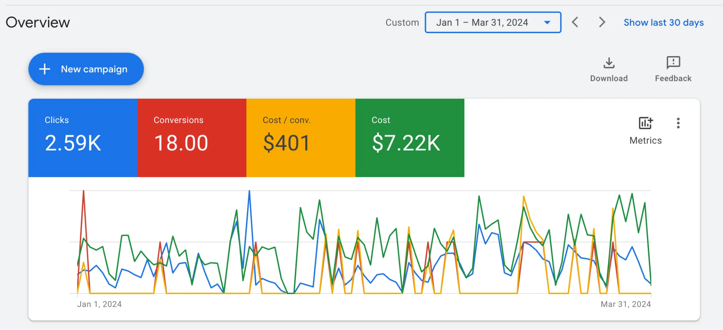Viewport: 723px width, 330px height.
Task: Select the Cost / conv. metric tile
Action: click(301, 138)
